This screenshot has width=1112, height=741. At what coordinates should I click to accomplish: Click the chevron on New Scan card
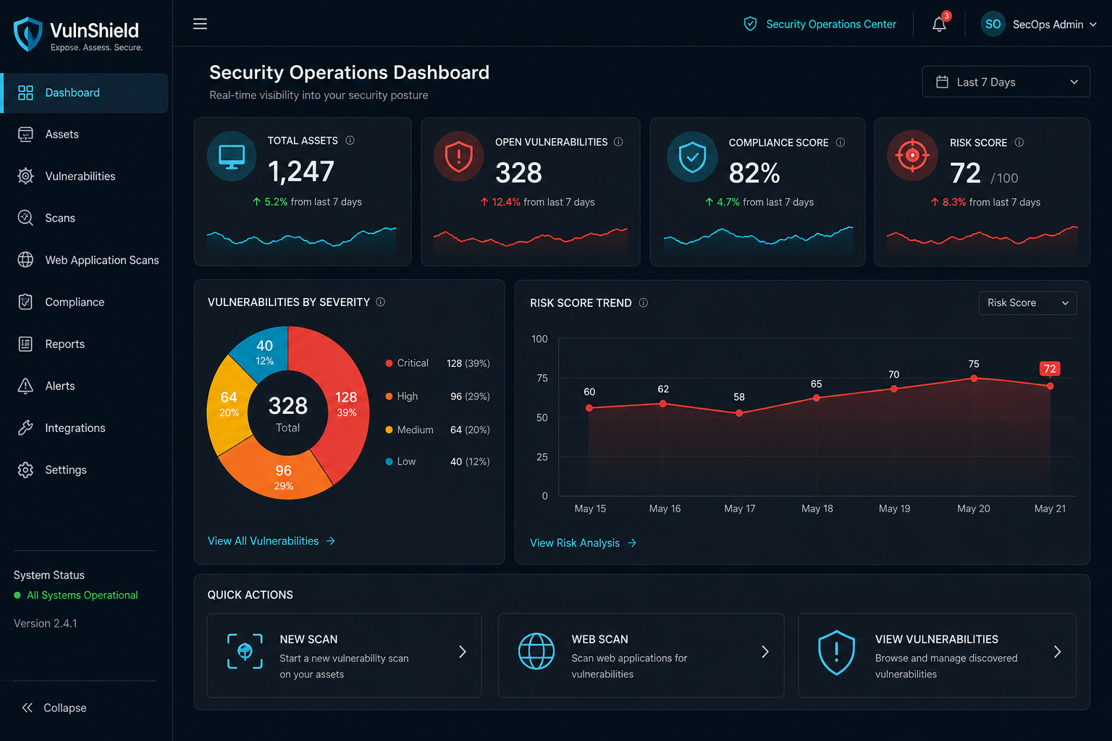pyautogui.click(x=463, y=652)
